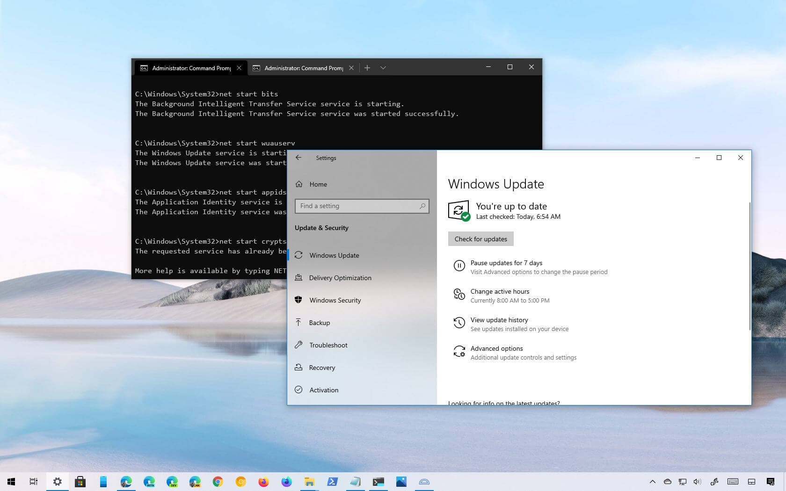786x491 pixels.
Task: Open View update history
Action: click(499, 320)
